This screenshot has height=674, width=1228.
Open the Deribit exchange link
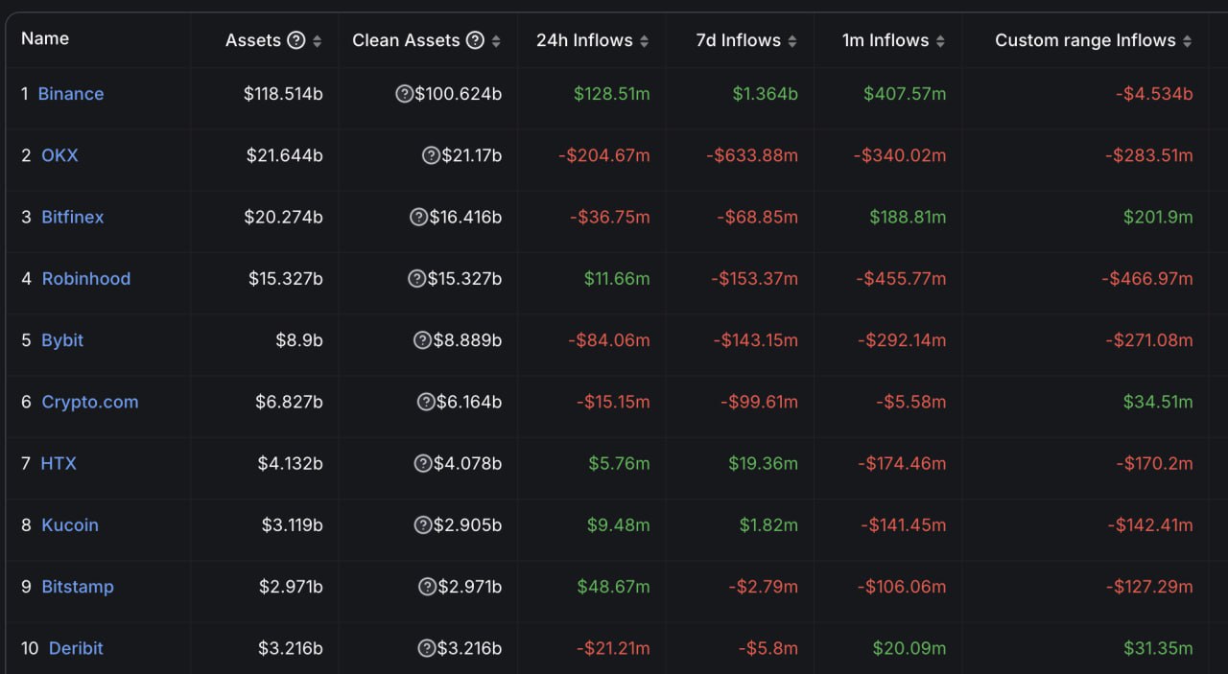point(76,648)
